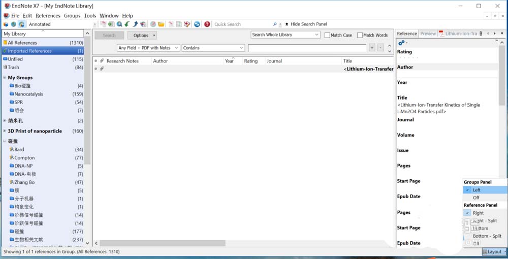Open the File menu
508x259 pixels.
click(x=15, y=16)
